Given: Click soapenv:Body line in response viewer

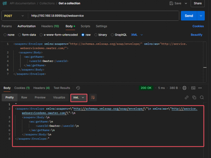Looking at the screenshot, I should click(x=36, y=117).
